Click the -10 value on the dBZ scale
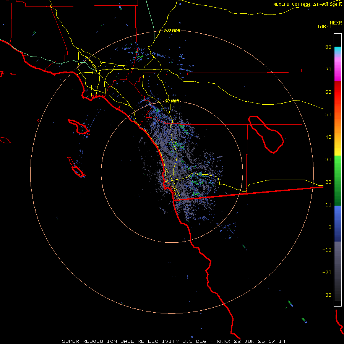Viewport: 344px width, 344px height. [x=327, y=250]
